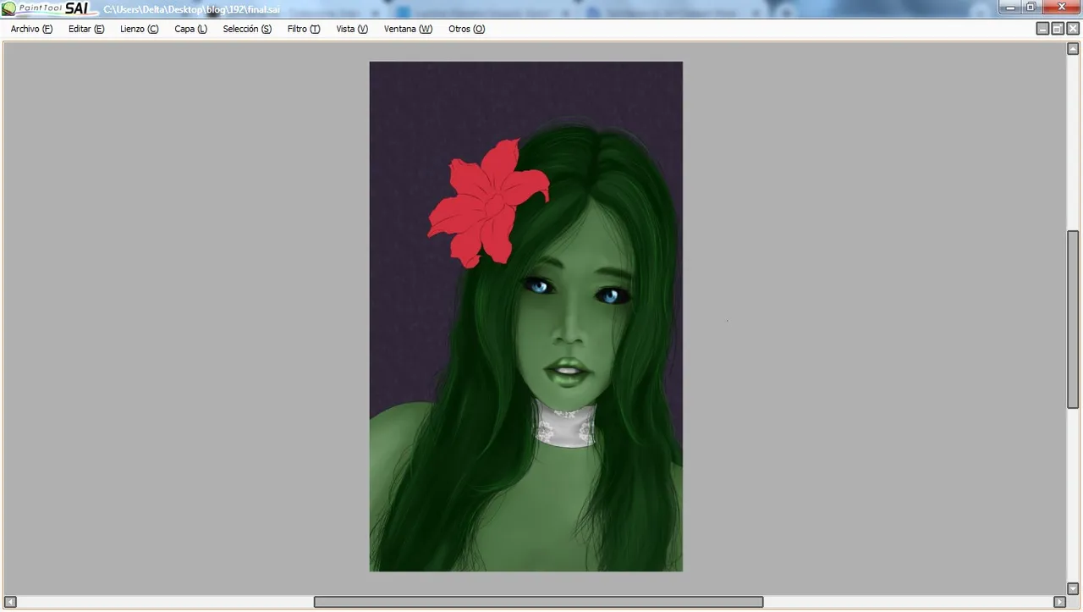Screen dimensions: 1083x612
Task: Click the horizontal scrollbar right arrow
Action: click(1059, 602)
